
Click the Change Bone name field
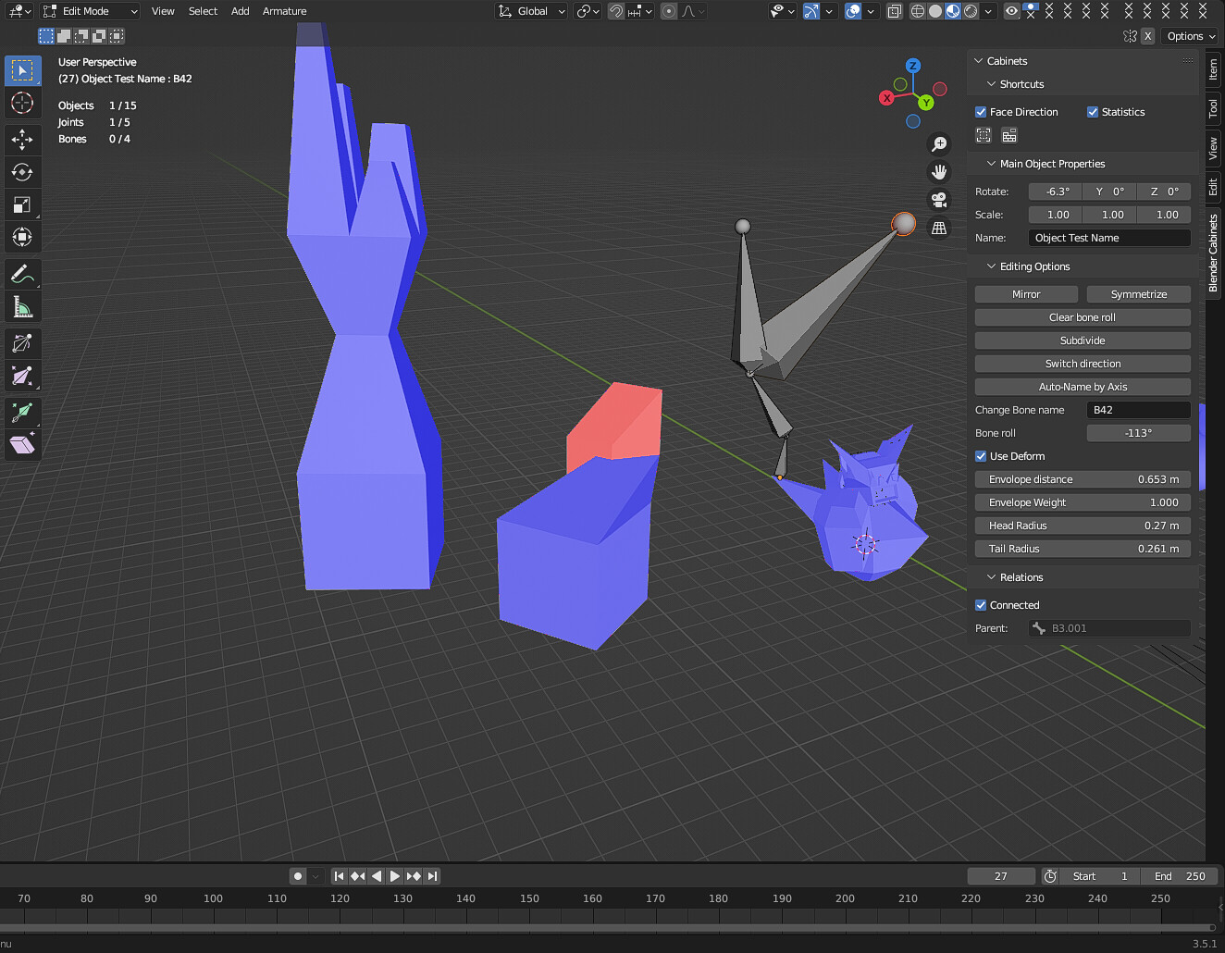coord(1138,410)
